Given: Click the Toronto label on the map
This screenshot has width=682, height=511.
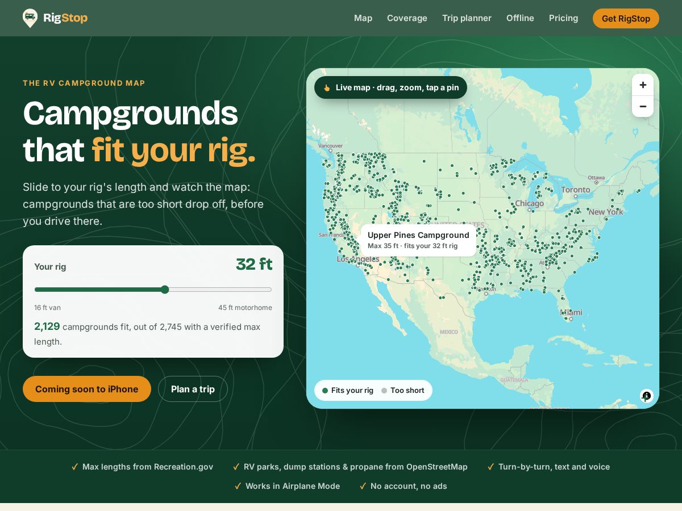Looking at the screenshot, I should tap(576, 190).
